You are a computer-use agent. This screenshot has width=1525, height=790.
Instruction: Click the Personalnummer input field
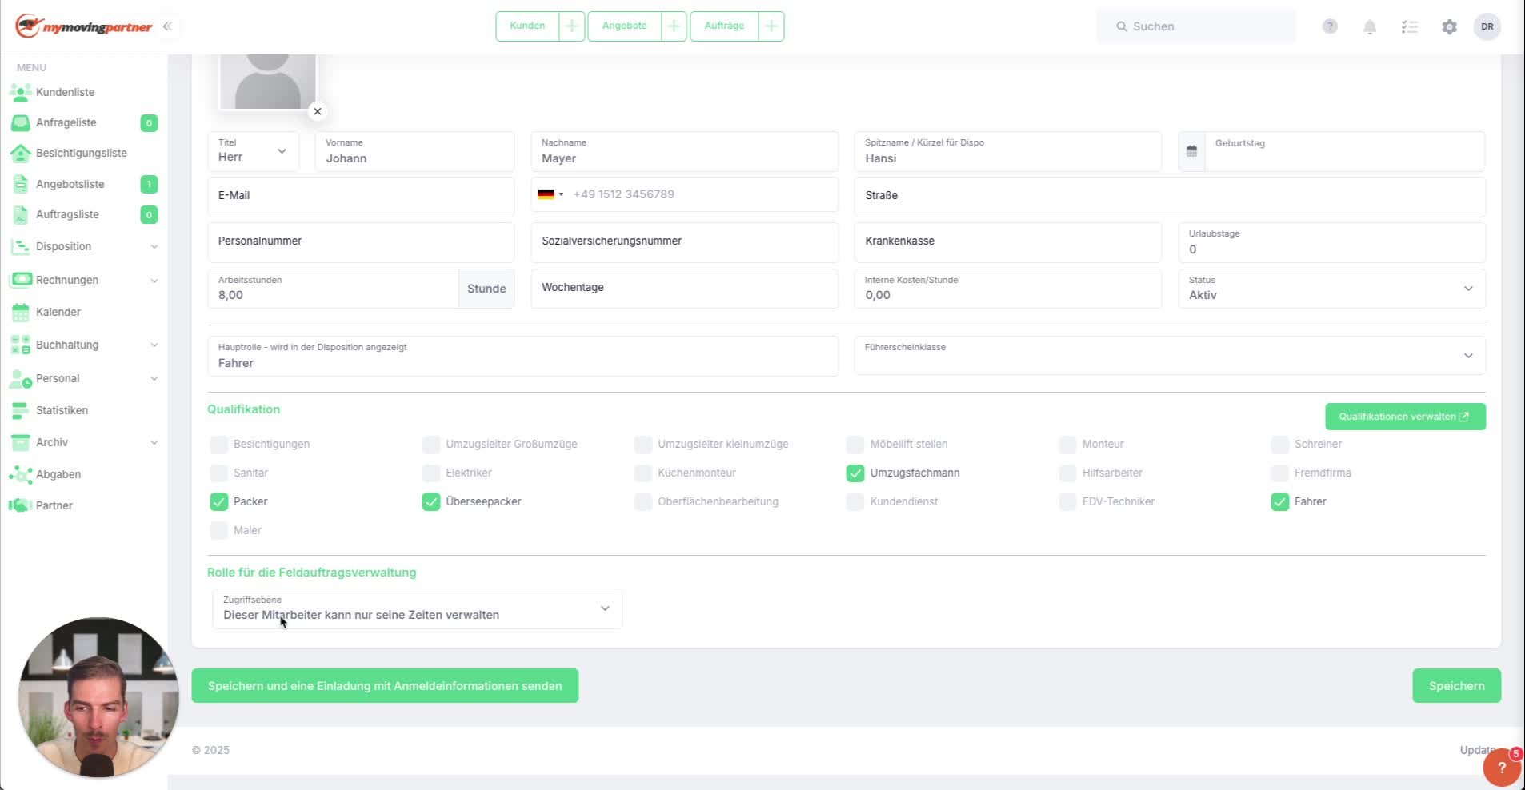click(x=361, y=242)
